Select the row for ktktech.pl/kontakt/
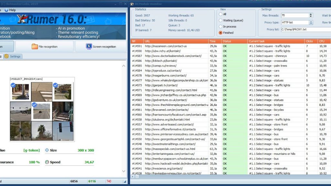This screenshot has height=186, width=331. pos(231,61)
